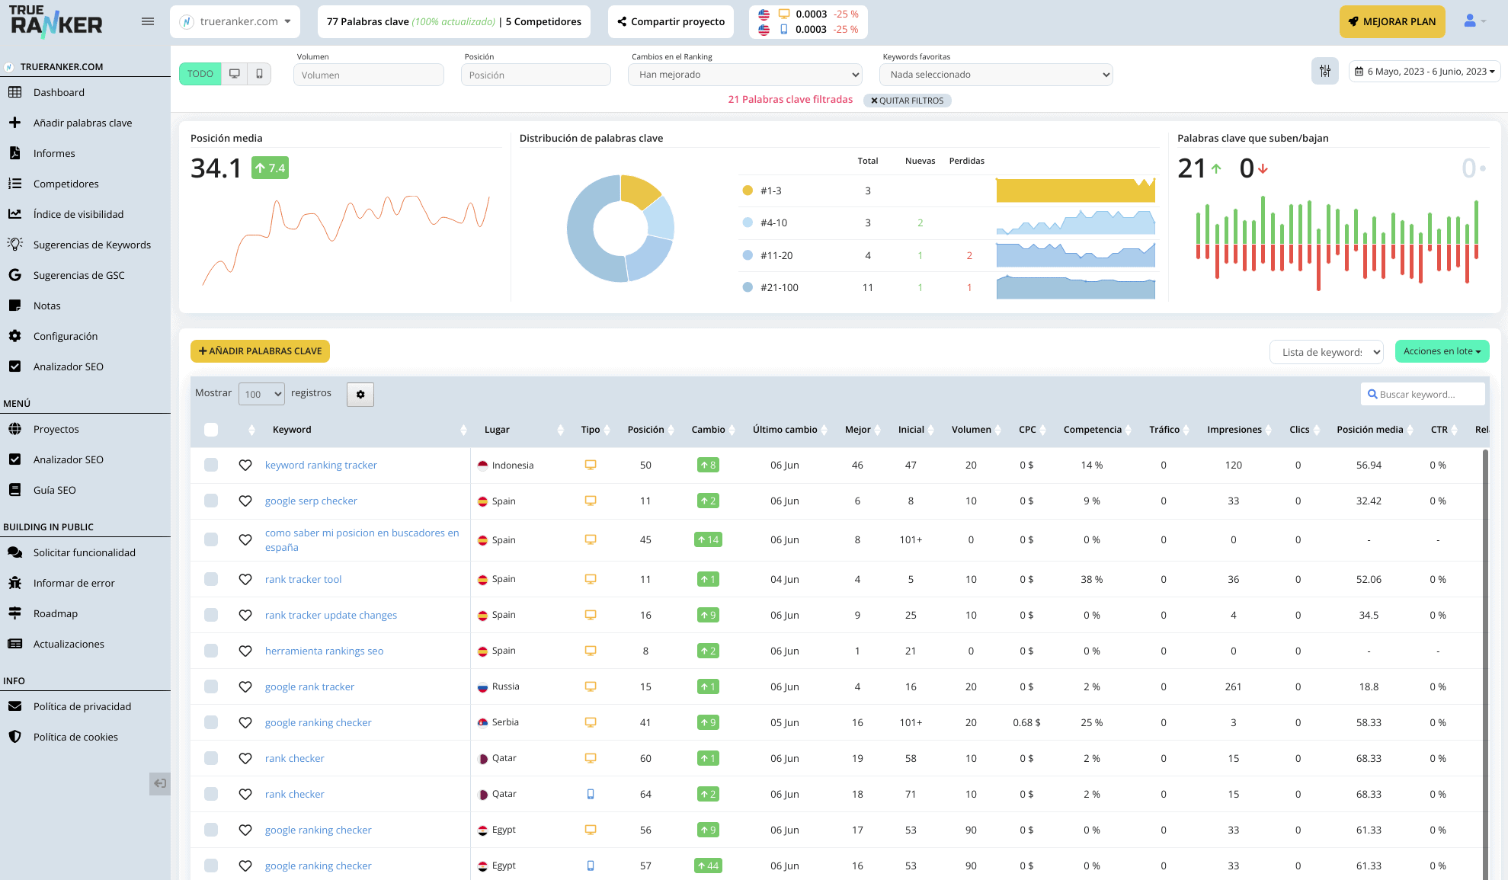1508x880 pixels.
Task: Open the Cambios en el Ranking dropdown
Action: (745, 75)
